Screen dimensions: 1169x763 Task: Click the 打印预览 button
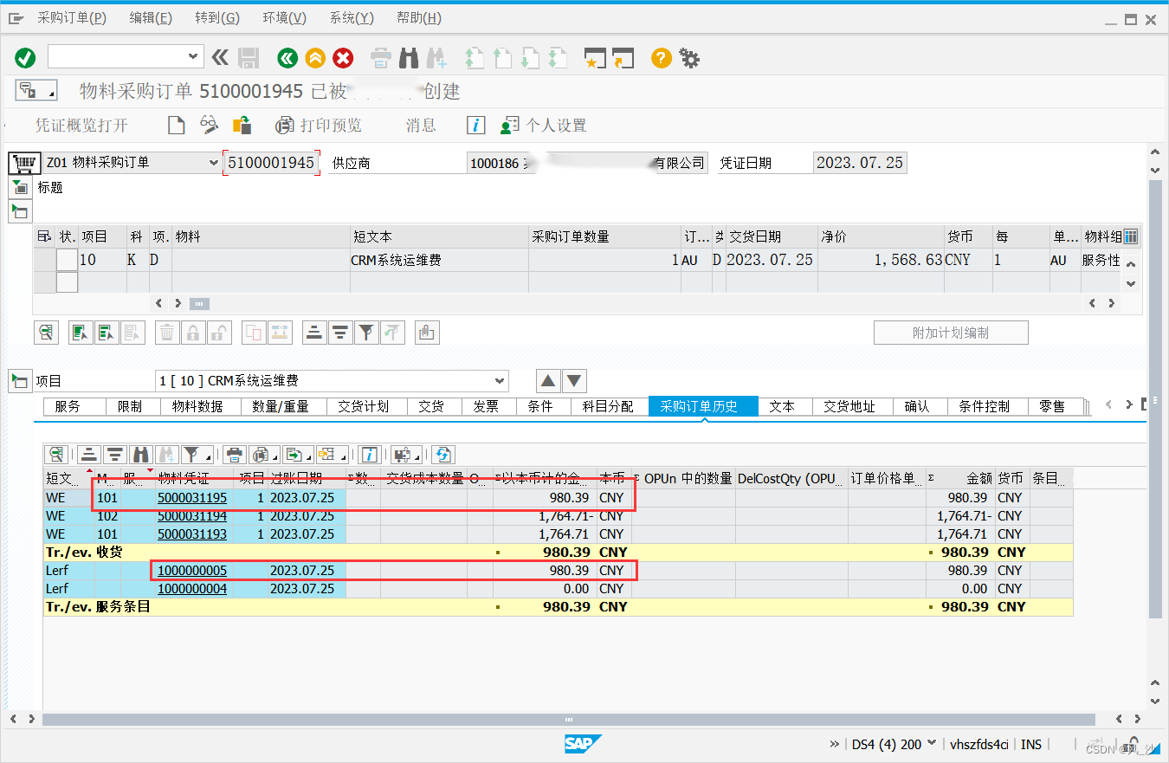(x=320, y=126)
